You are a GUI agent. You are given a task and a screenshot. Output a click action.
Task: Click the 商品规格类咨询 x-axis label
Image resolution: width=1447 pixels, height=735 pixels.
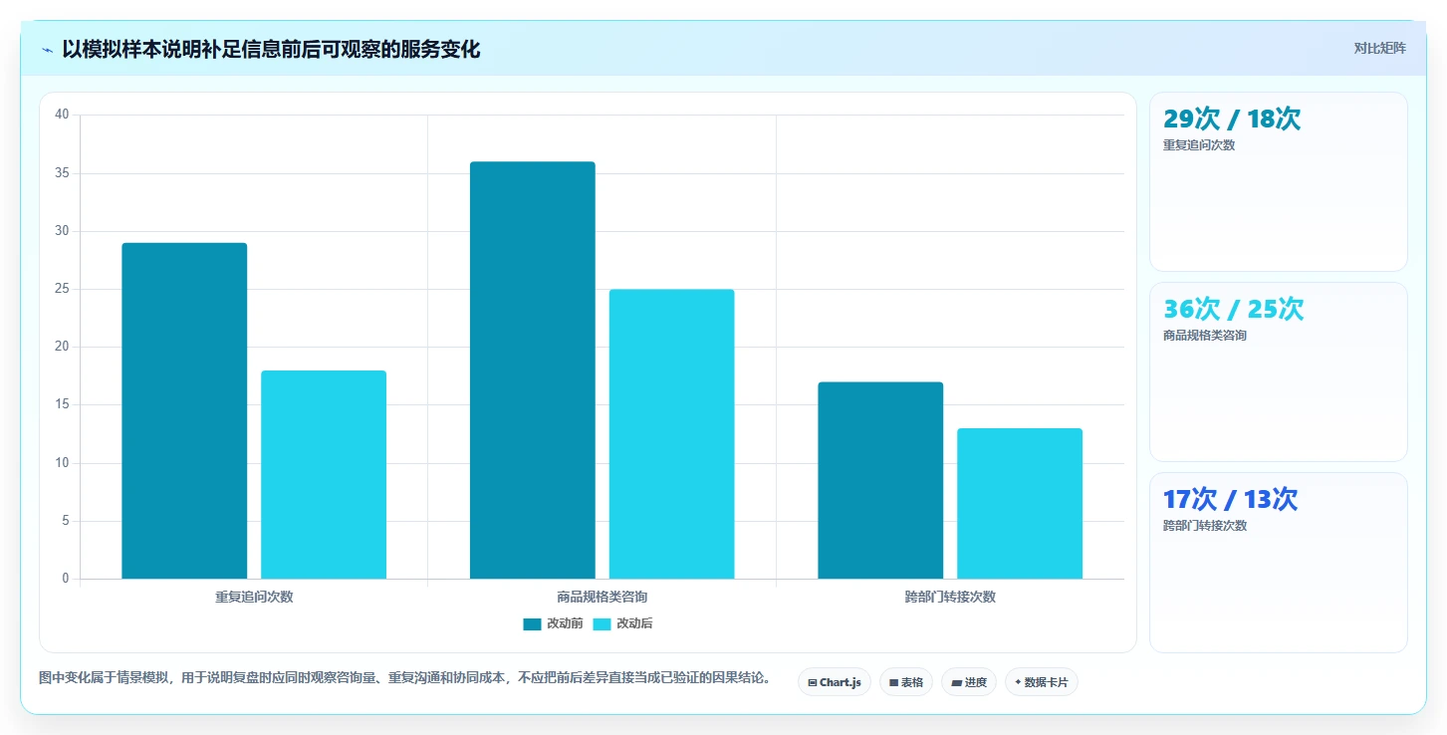coord(603,598)
